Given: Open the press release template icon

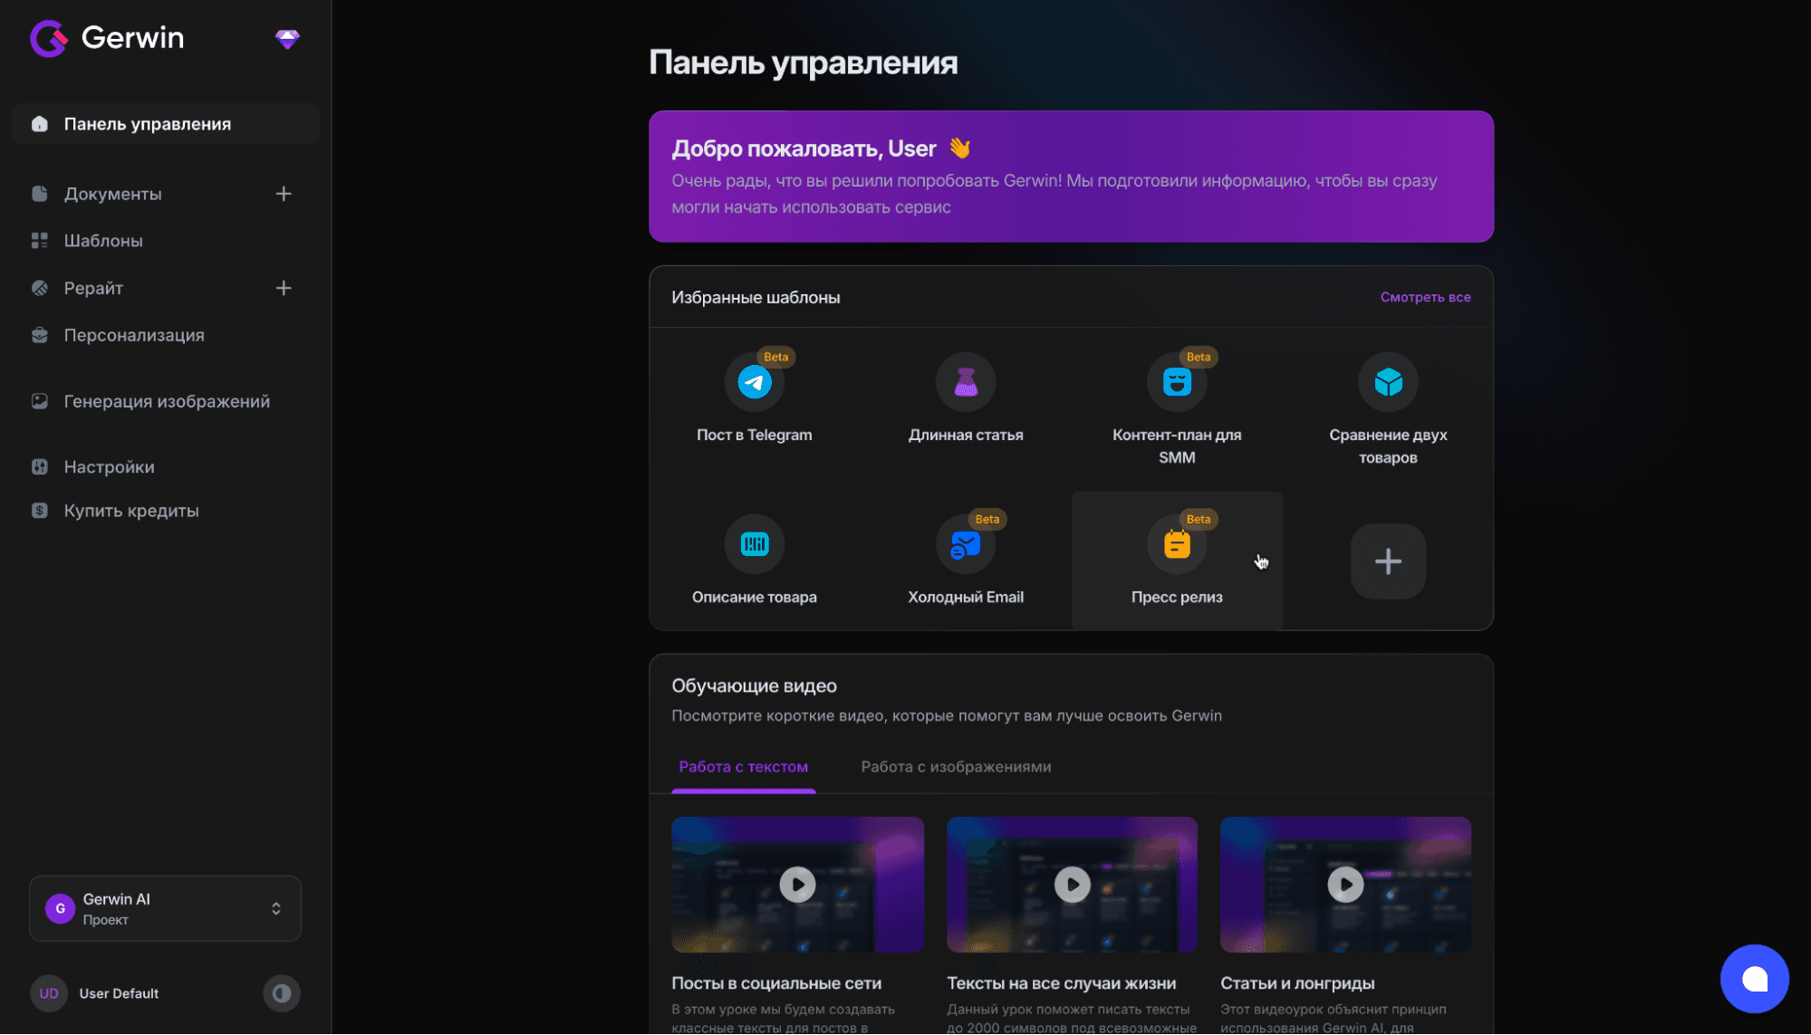Looking at the screenshot, I should click(1176, 544).
